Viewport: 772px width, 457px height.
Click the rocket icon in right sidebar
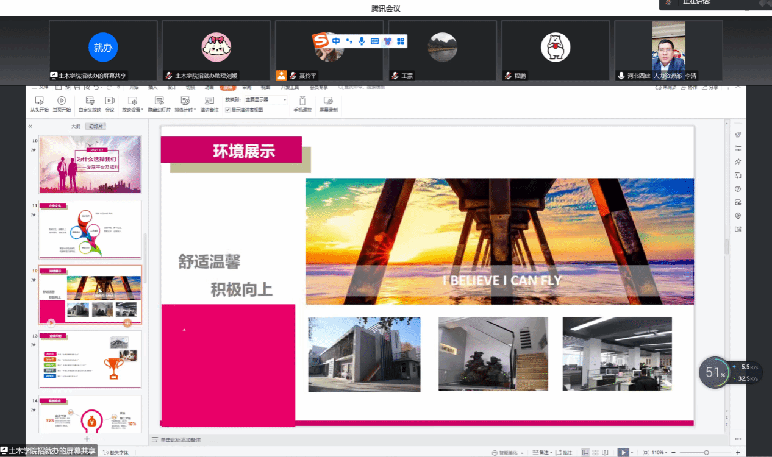tap(738, 135)
